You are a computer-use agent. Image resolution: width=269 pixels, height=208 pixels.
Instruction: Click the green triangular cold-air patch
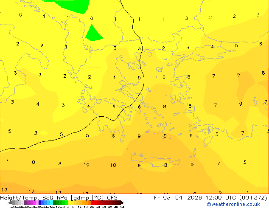click(x=93, y=34)
